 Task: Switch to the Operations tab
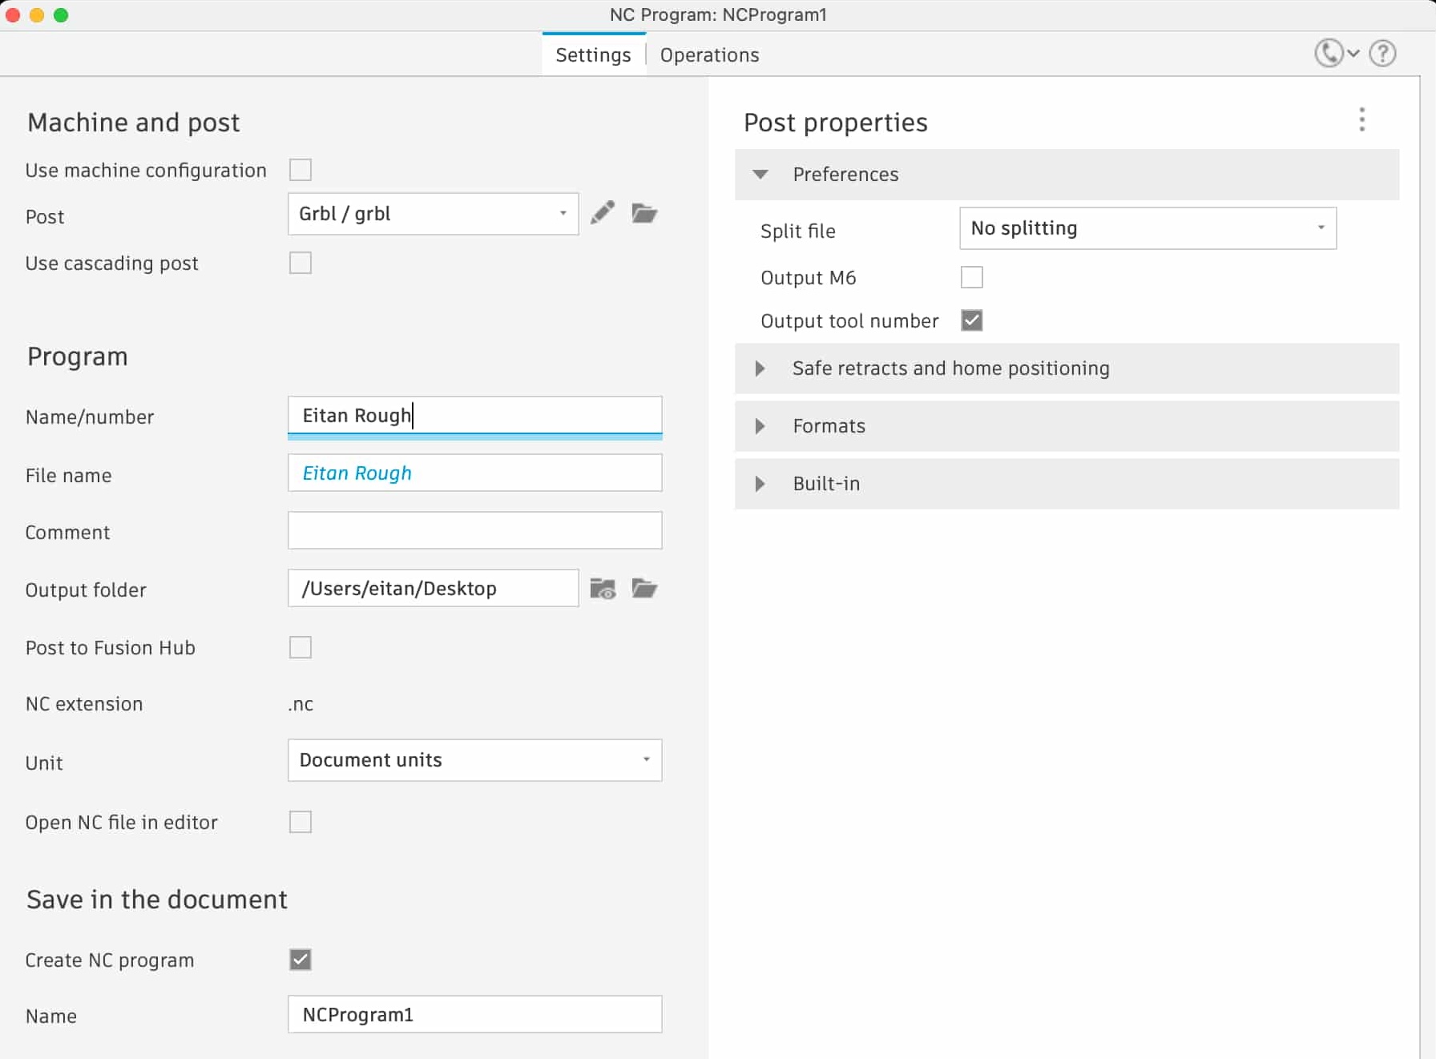pos(709,55)
